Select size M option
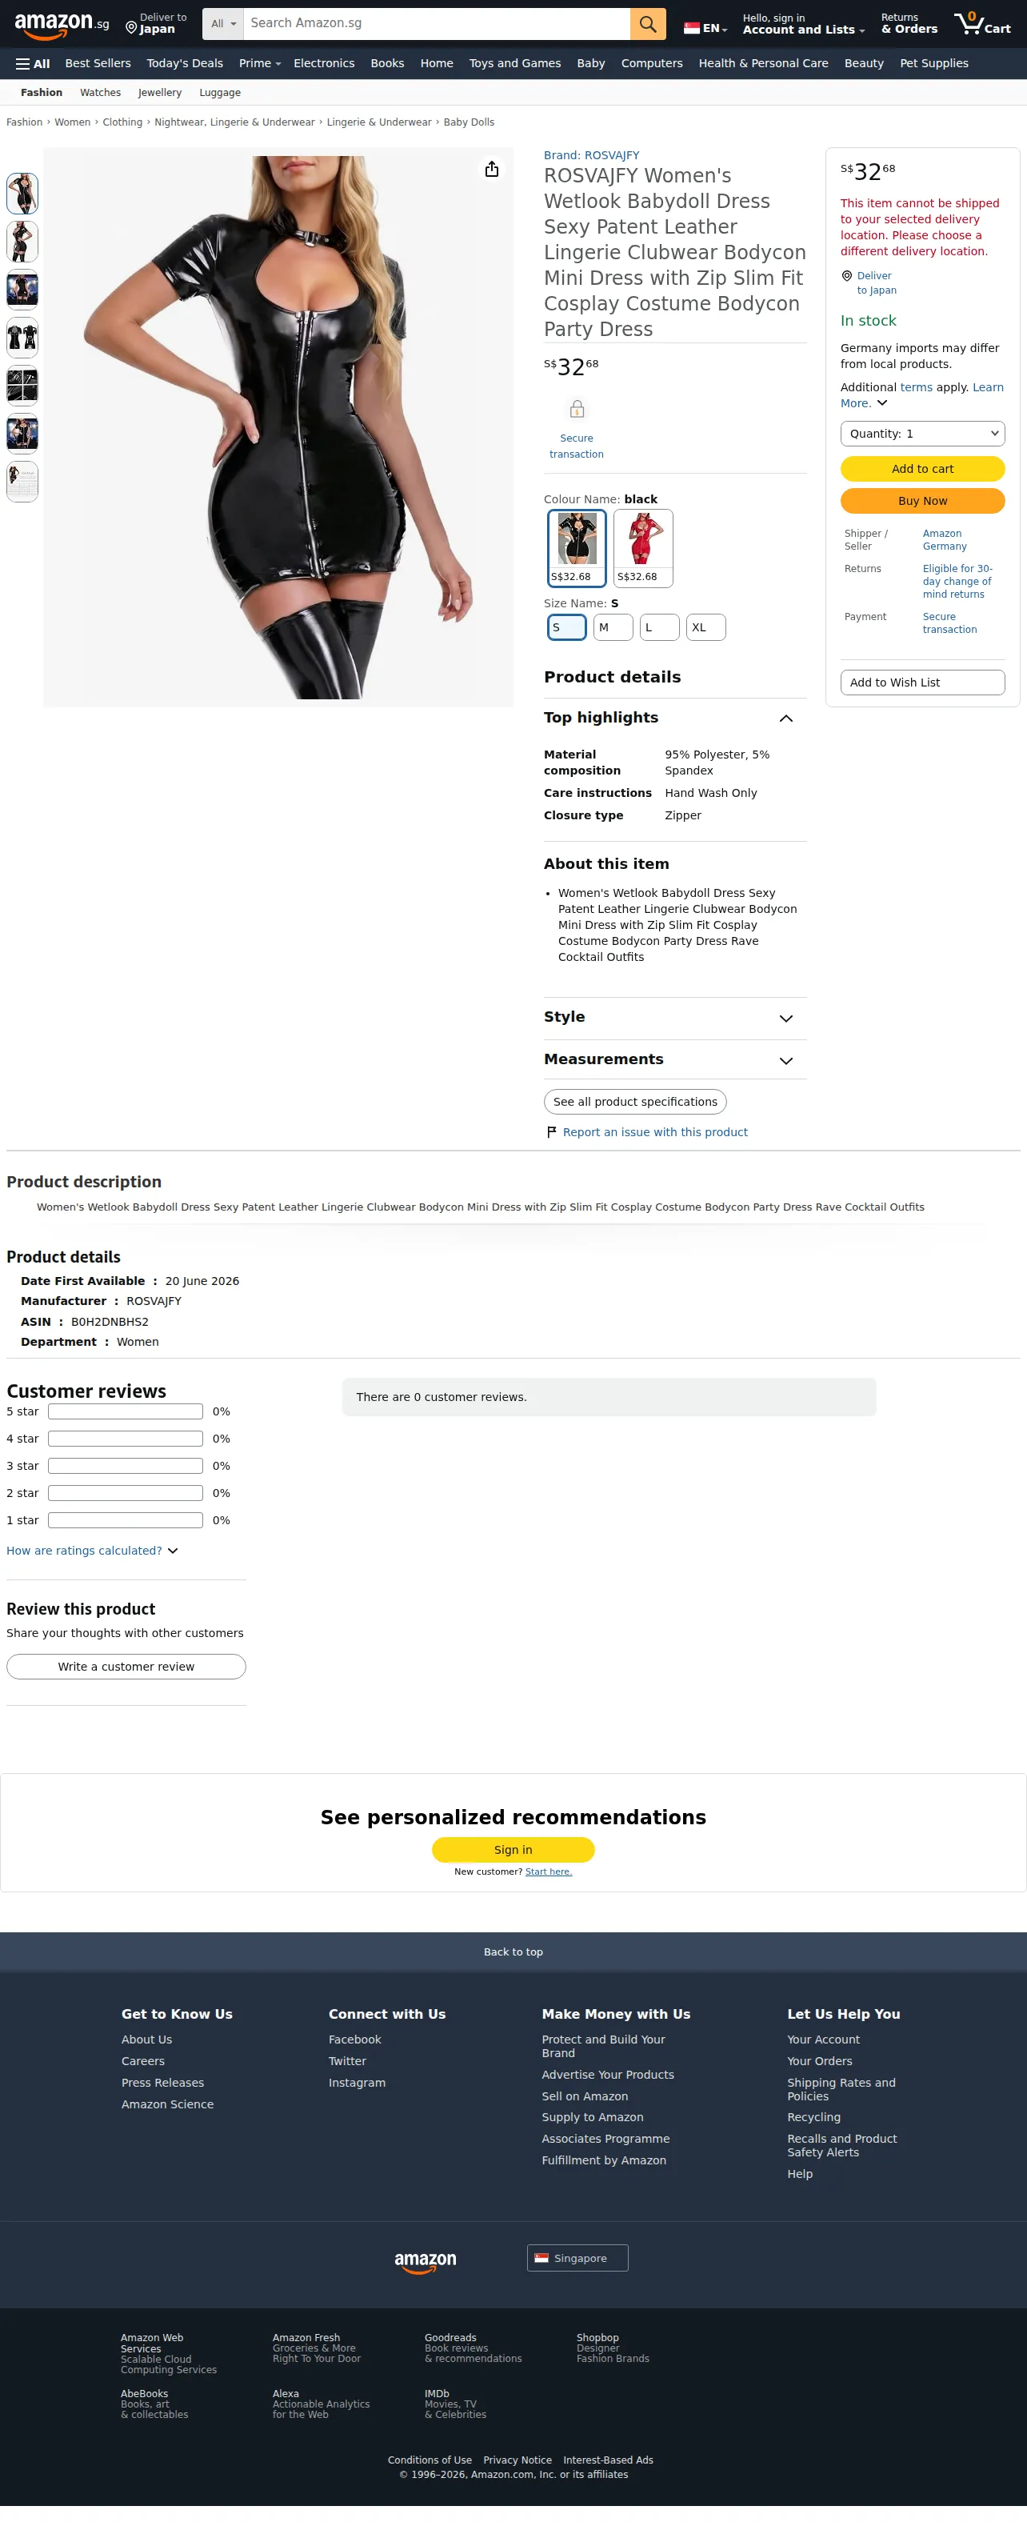The height and width of the screenshot is (2538, 1027). (613, 627)
